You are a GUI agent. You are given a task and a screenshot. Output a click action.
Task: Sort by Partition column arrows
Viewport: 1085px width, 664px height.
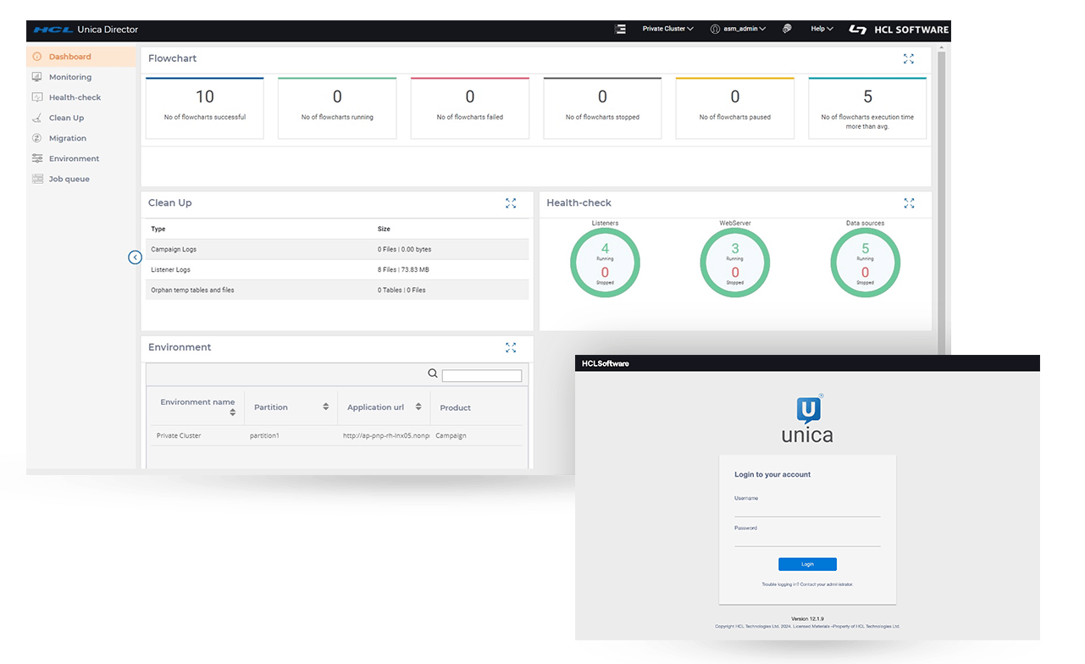pyautogui.click(x=325, y=407)
